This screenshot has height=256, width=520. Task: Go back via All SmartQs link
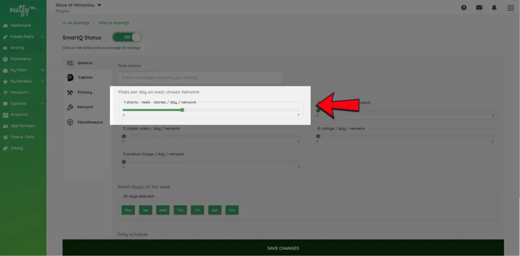pyautogui.click(x=75, y=23)
